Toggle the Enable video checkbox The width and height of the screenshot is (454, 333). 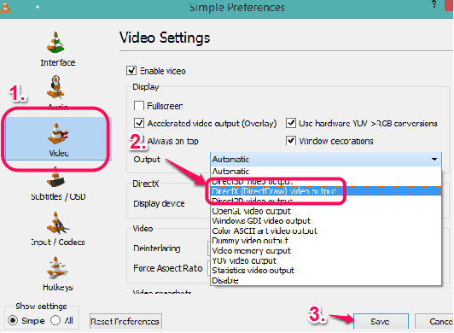pyautogui.click(x=131, y=70)
